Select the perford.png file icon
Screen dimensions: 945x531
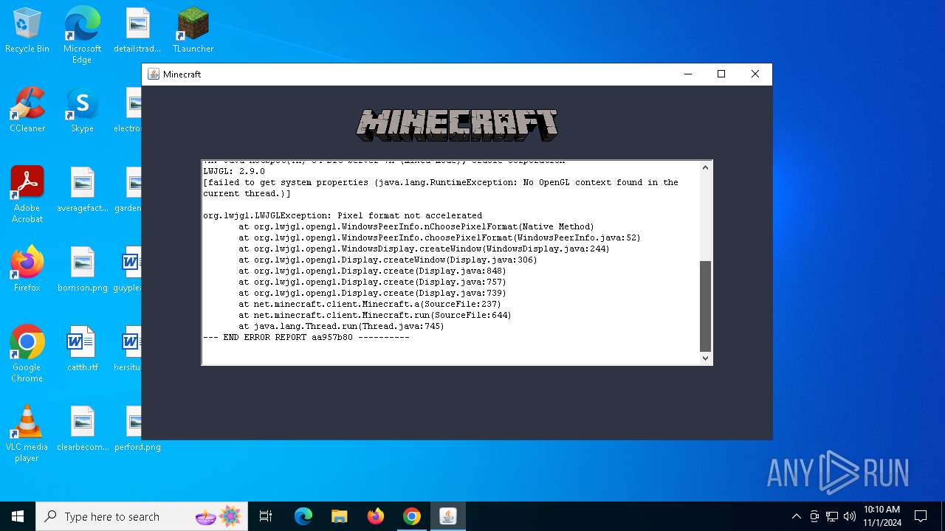[137, 429]
